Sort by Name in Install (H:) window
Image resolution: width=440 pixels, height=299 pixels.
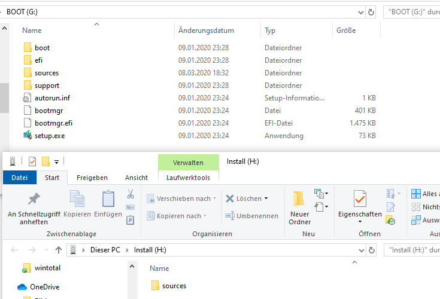tap(159, 268)
